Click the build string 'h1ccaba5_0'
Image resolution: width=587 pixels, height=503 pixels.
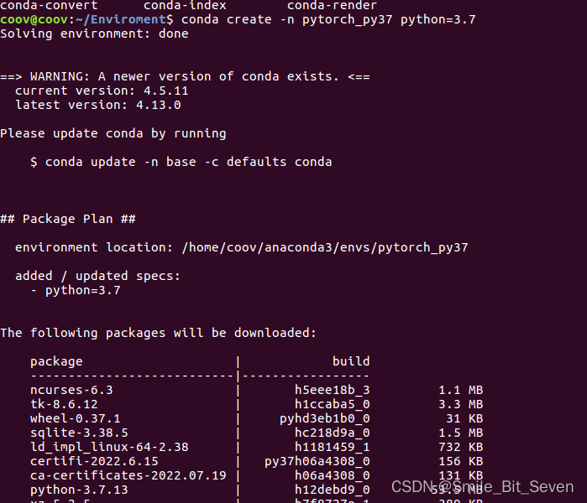click(x=333, y=404)
